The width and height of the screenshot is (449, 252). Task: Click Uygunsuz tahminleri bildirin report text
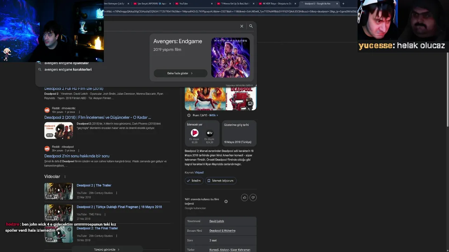coord(240,85)
